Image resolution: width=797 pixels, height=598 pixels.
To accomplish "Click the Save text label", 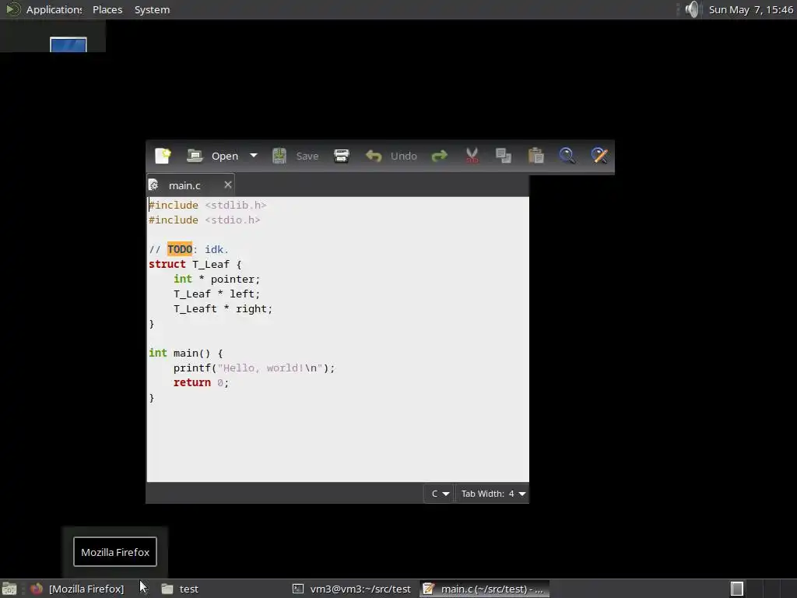I will 307,156.
